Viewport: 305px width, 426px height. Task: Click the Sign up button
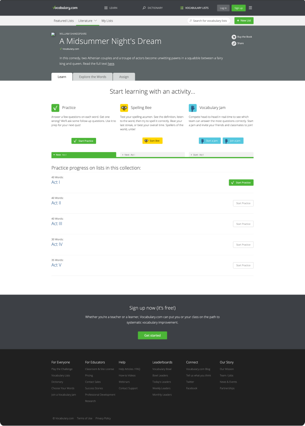pyautogui.click(x=239, y=8)
